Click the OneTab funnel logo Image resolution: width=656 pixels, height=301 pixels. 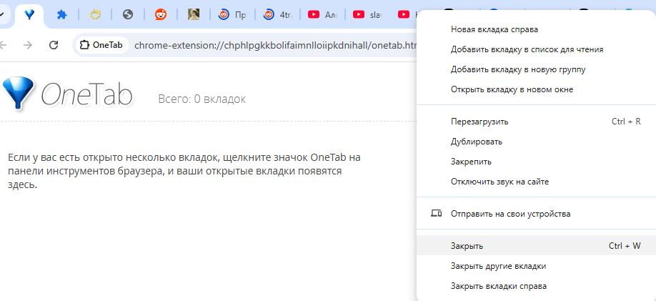click(18, 93)
